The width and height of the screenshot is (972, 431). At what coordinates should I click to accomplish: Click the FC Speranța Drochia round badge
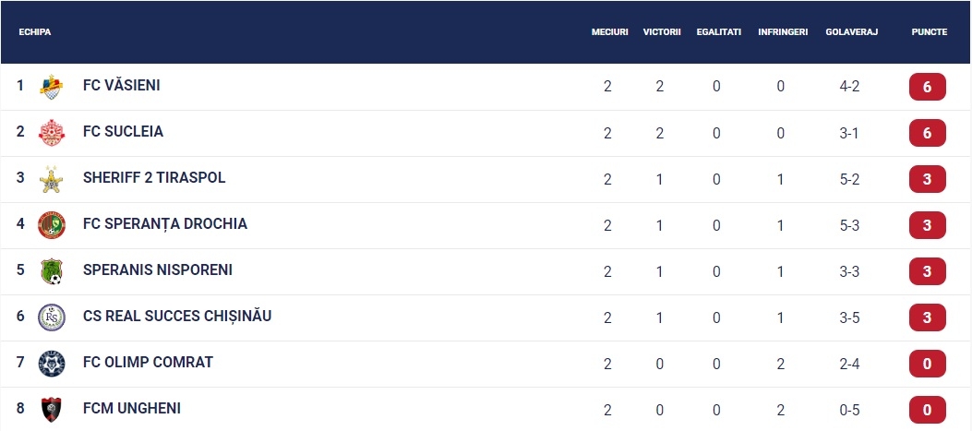pos(51,225)
